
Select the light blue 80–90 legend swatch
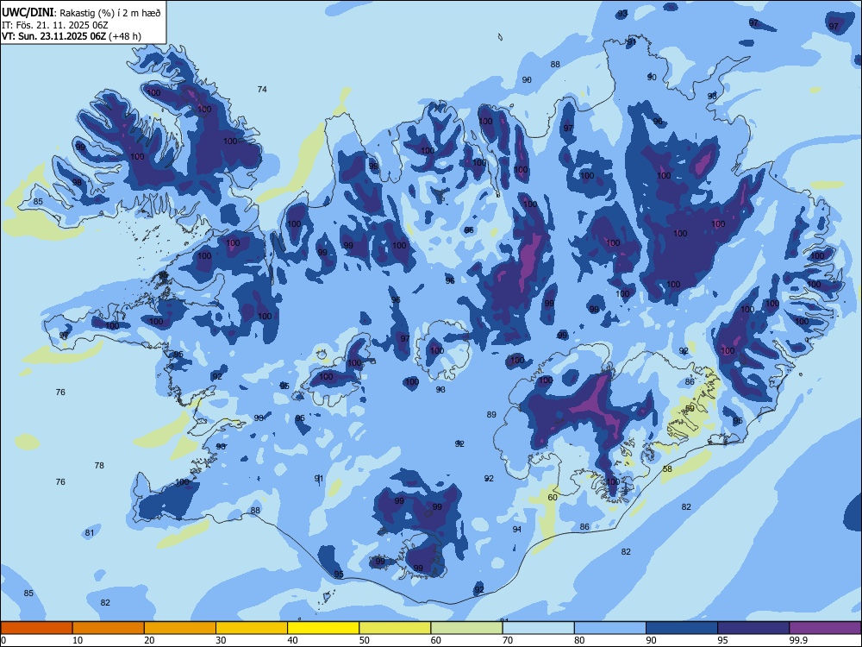pyautogui.click(x=610, y=628)
